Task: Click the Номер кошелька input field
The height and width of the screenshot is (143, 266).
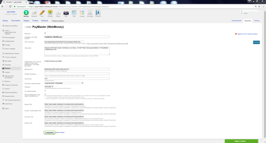Action: tap(77, 74)
